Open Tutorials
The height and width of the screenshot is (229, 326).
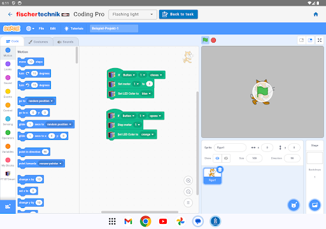(x=74, y=29)
